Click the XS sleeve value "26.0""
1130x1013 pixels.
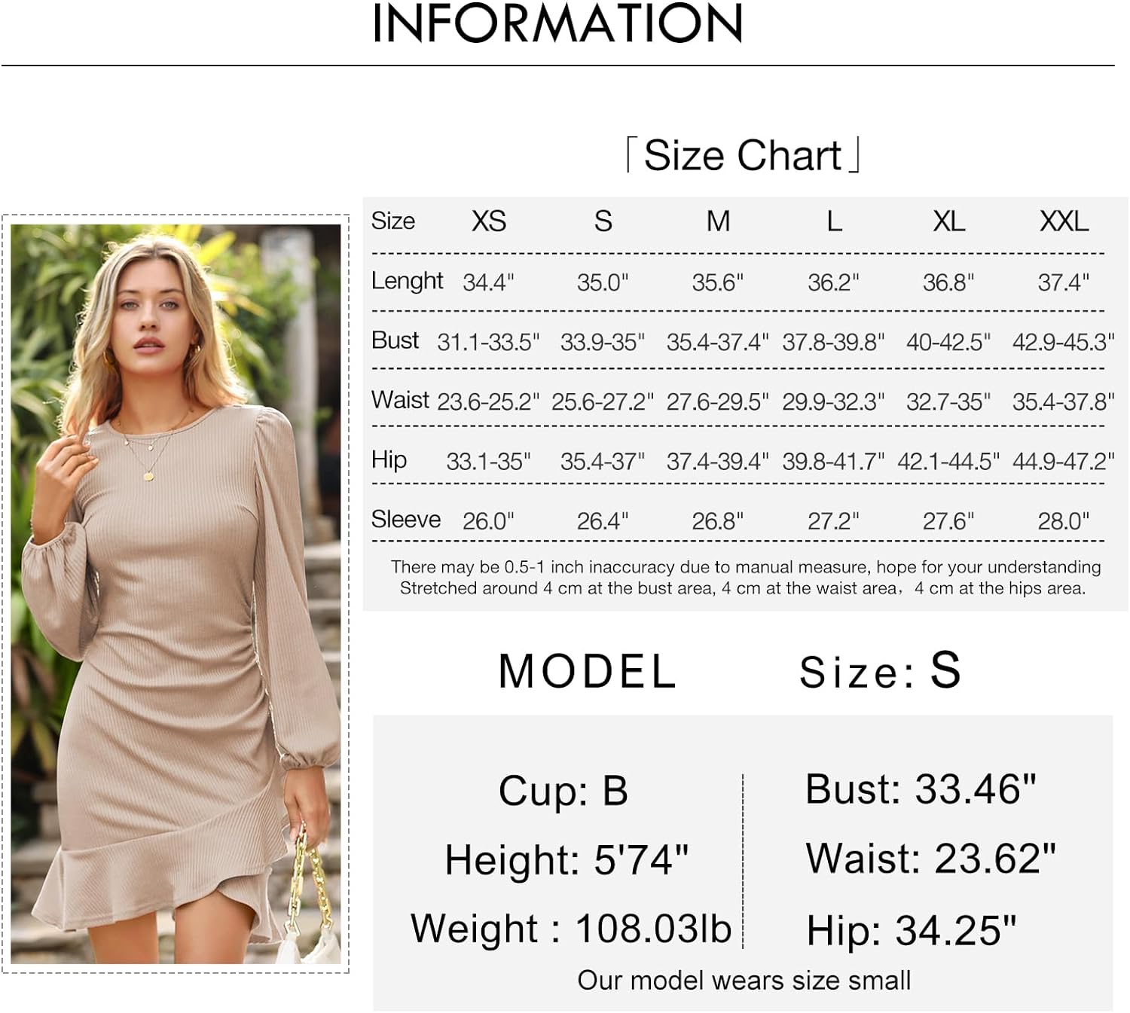[488, 520]
